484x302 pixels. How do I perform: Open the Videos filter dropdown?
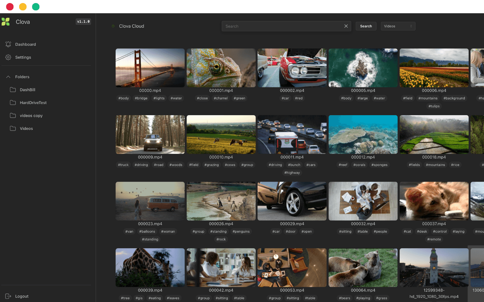pos(398,26)
